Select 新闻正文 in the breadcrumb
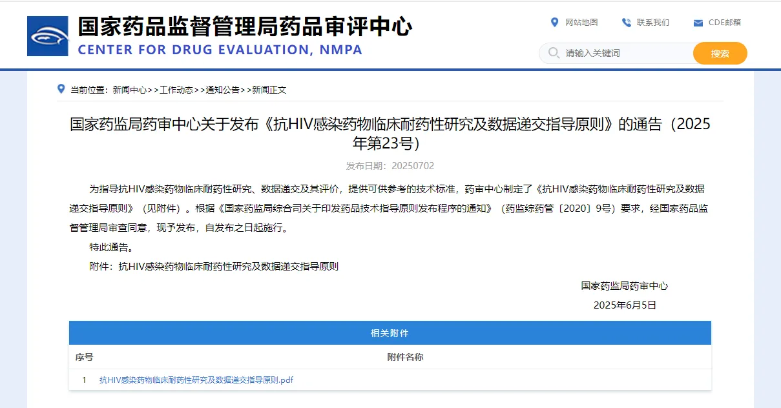 click(x=269, y=90)
